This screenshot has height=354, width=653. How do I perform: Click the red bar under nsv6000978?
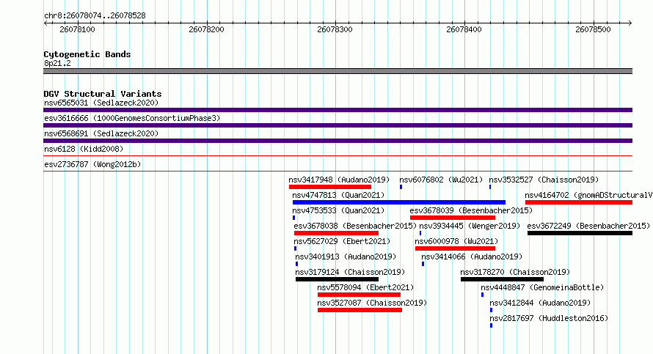[455, 248]
